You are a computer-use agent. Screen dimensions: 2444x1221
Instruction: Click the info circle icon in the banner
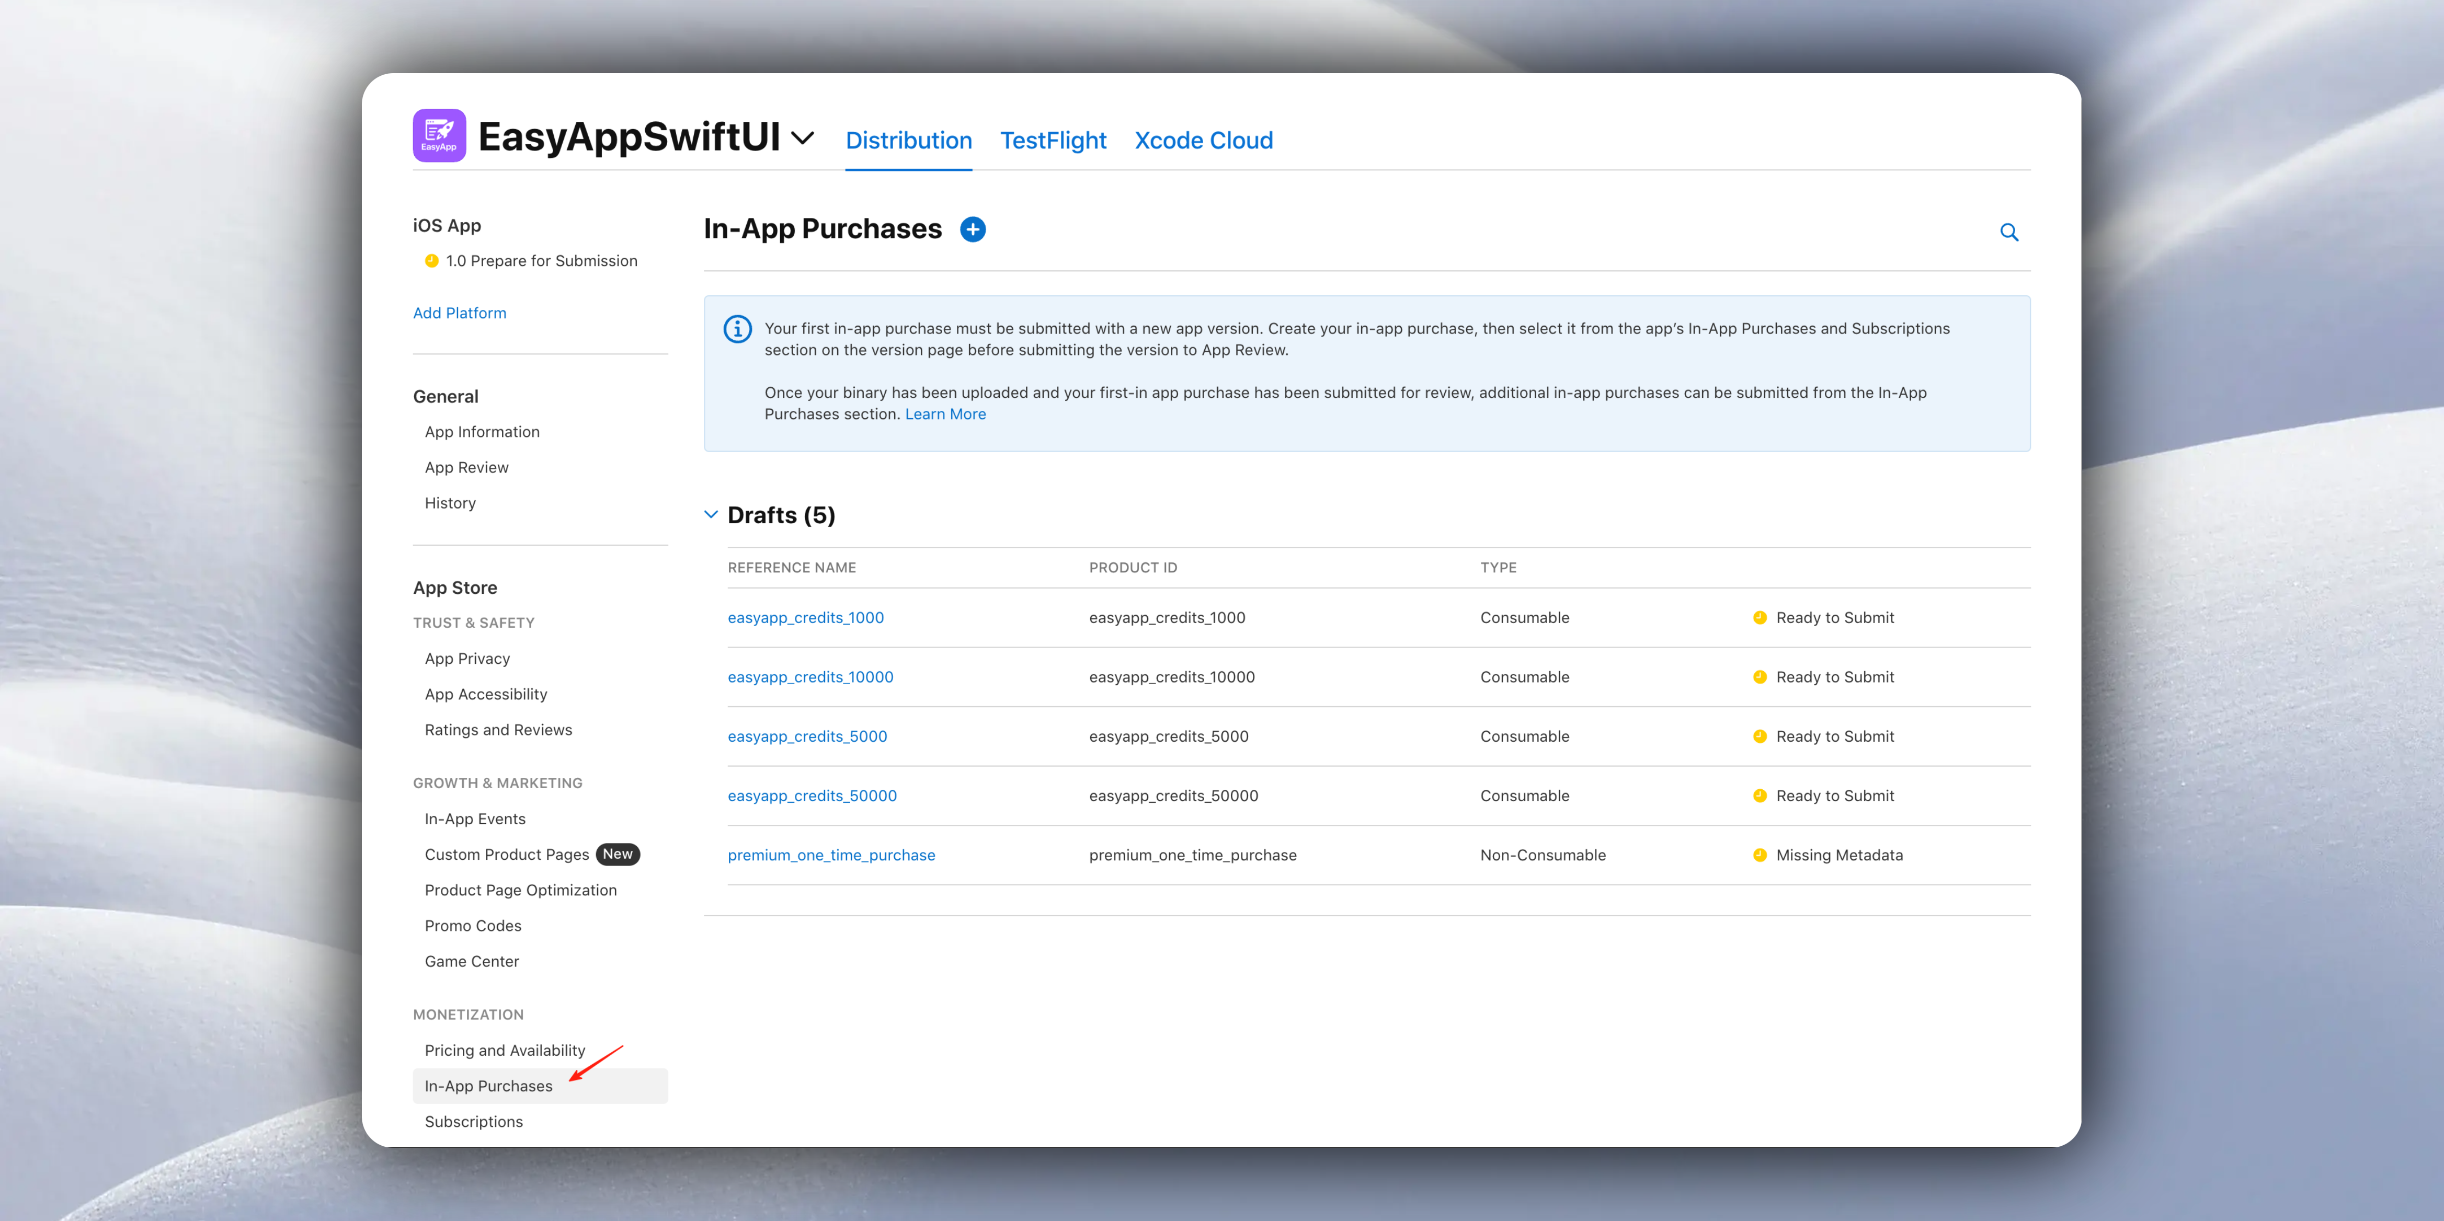(737, 329)
